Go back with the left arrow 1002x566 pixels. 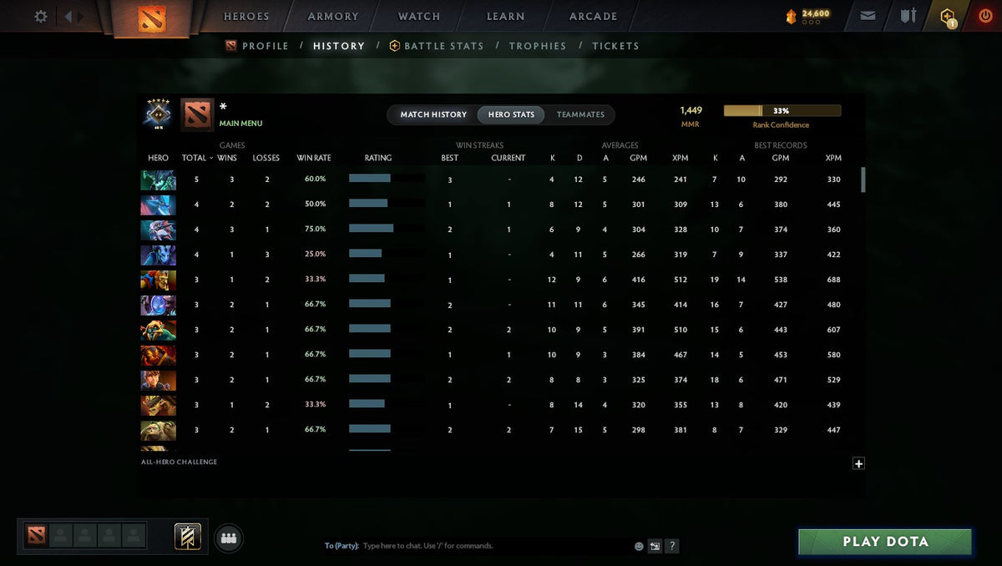pyautogui.click(x=68, y=16)
